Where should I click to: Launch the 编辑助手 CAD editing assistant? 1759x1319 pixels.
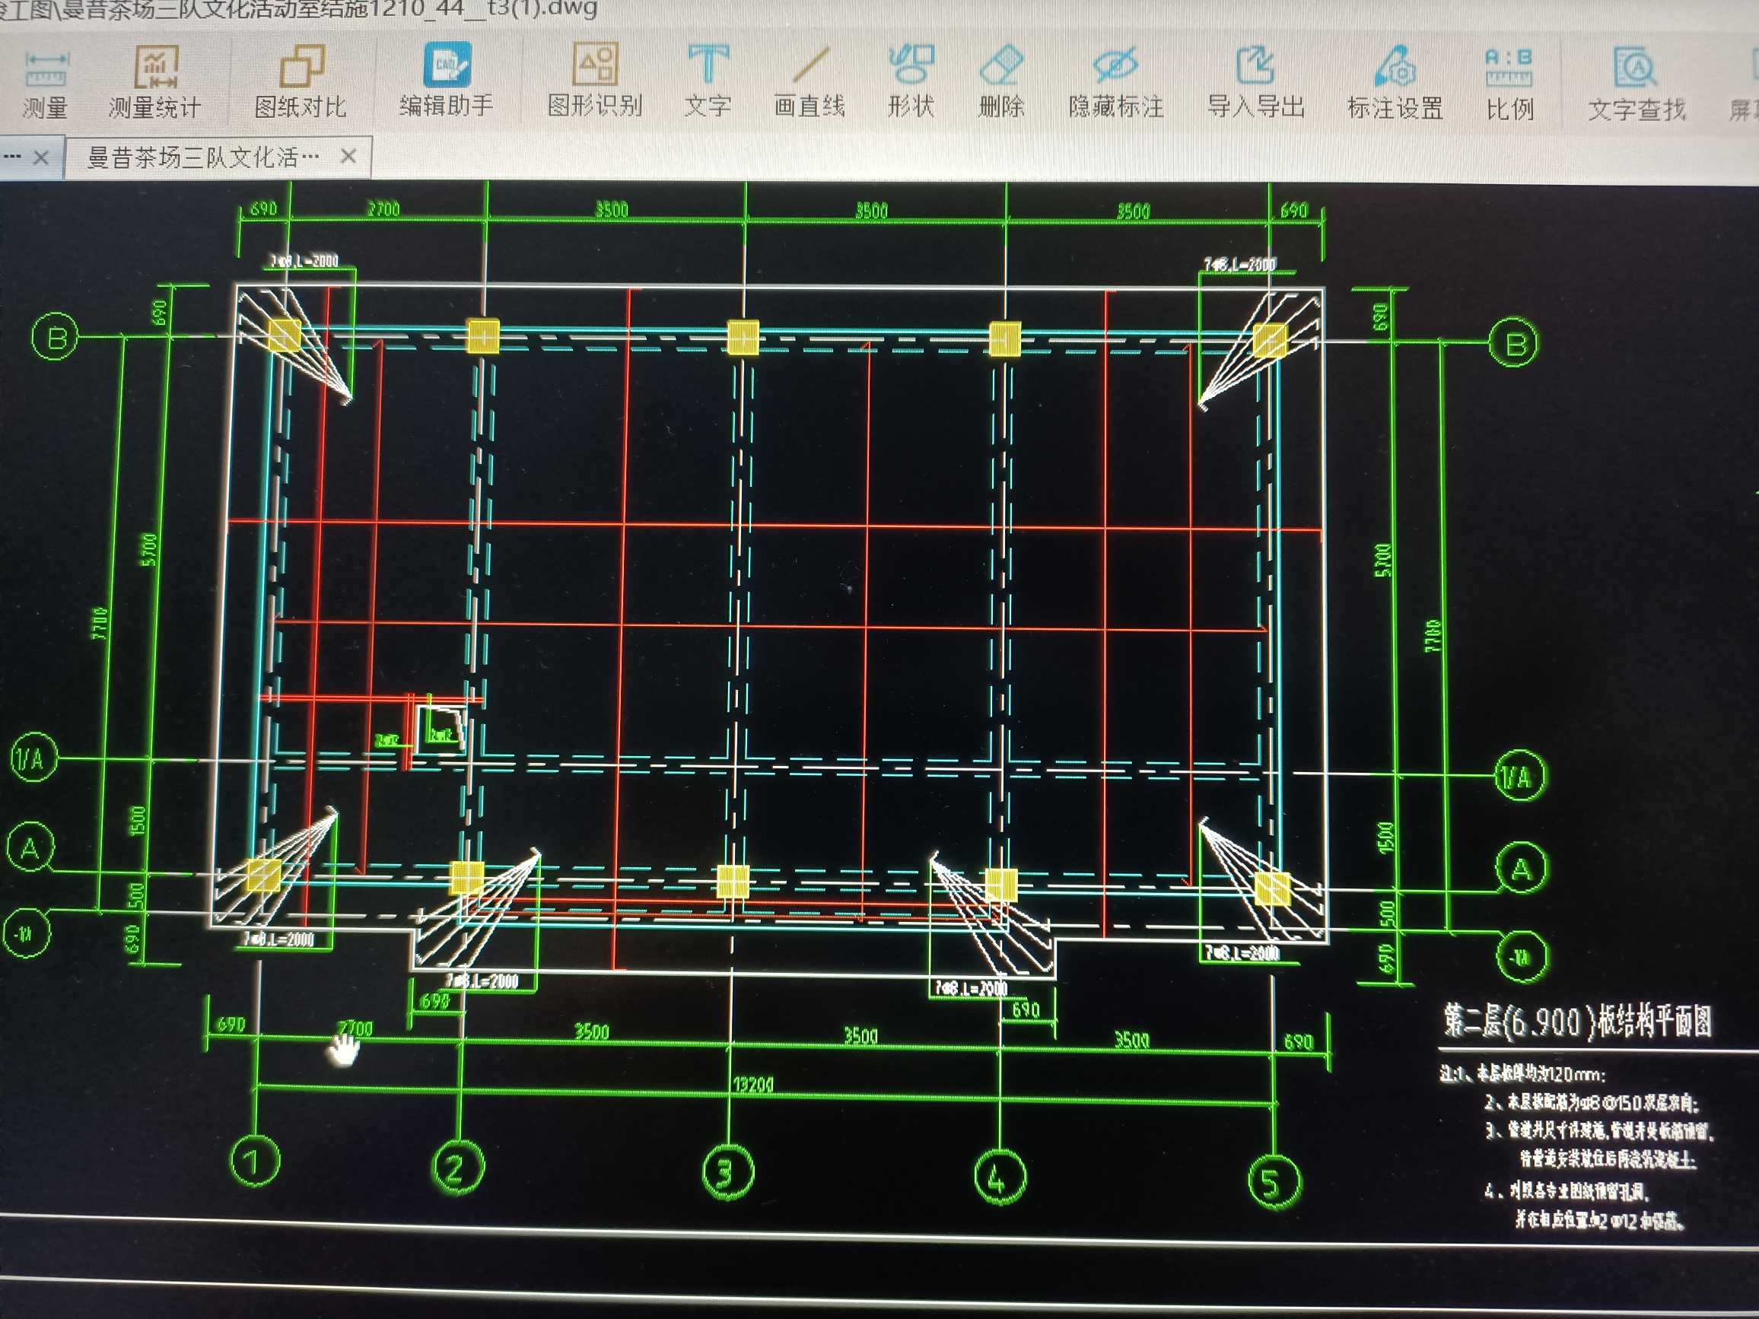[447, 81]
